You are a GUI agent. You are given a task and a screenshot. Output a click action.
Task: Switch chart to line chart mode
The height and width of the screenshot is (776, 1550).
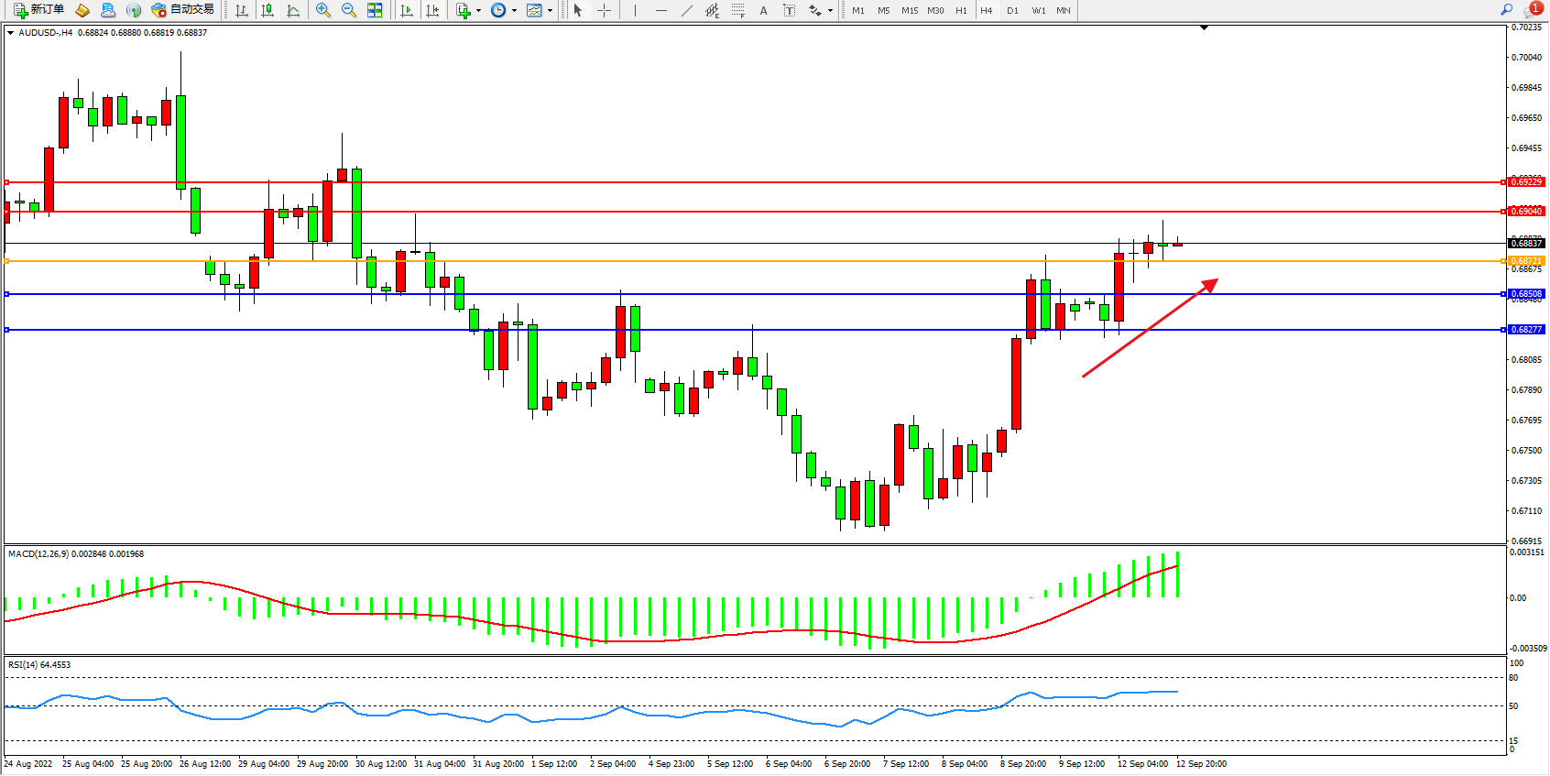point(293,10)
